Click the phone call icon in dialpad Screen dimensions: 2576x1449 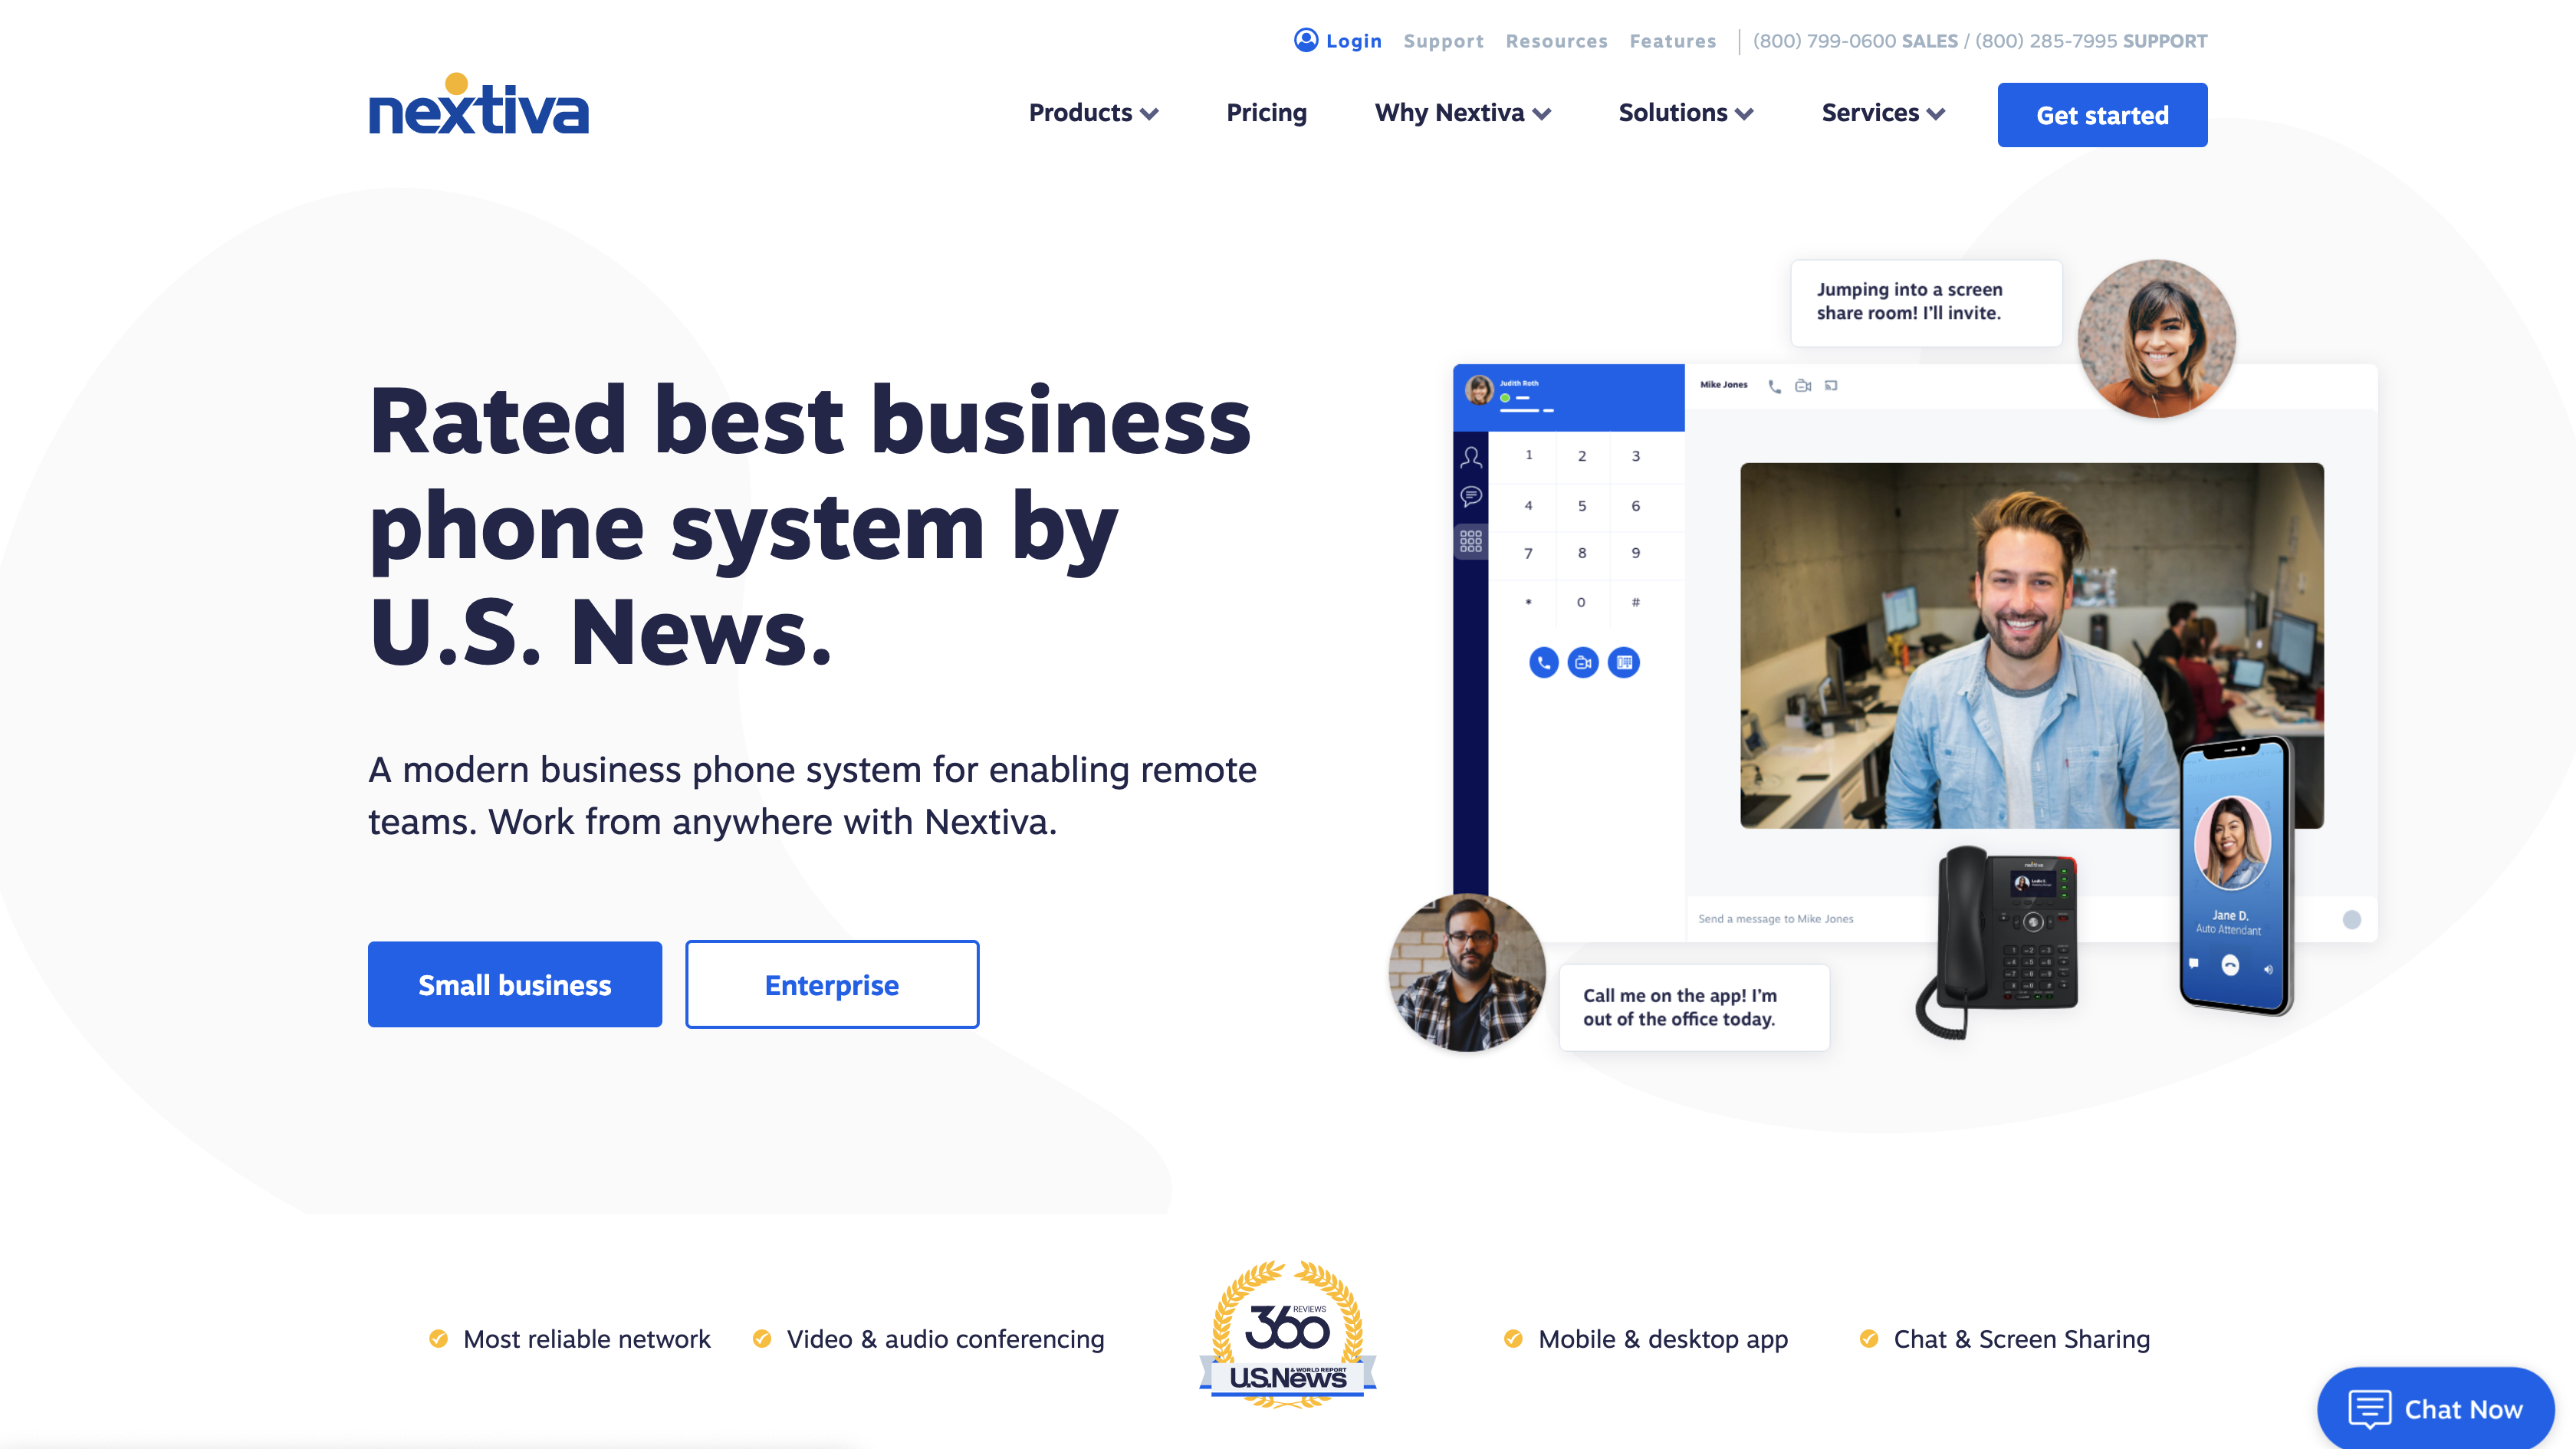click(1543, 662)
